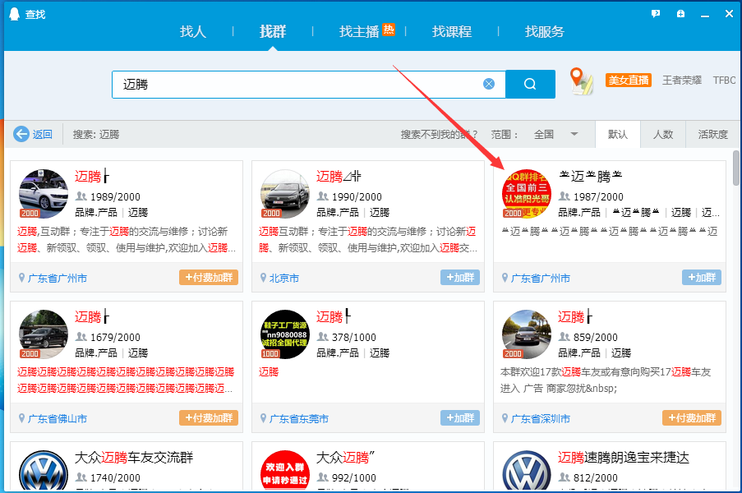Click the 美女直播 promo tag
Screen dimensions: 742x493
(628, 81)
